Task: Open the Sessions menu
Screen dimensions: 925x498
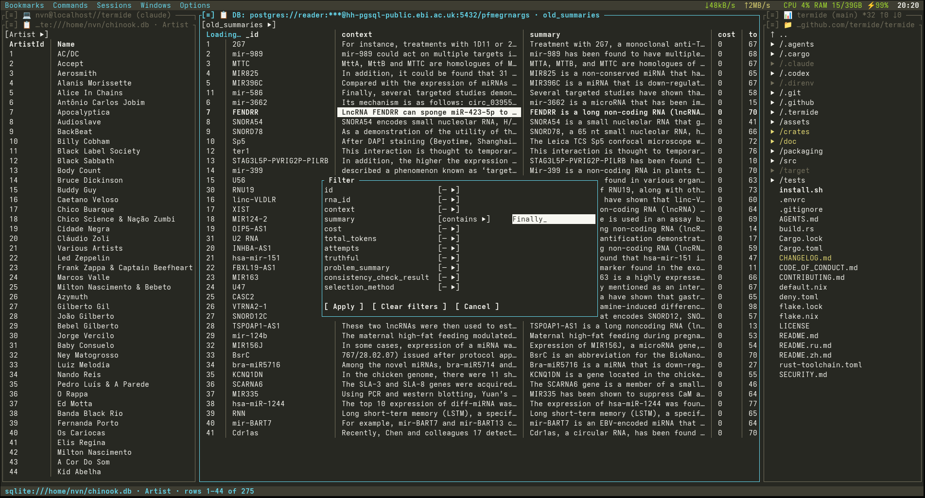Action: (114, 5)
